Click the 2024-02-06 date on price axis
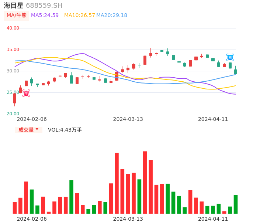This screenshot has height=224, width=253. coord(32,119)
